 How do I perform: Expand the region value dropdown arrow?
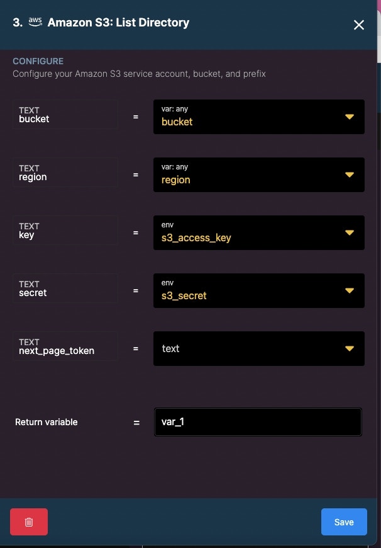[x=350, y=174]
